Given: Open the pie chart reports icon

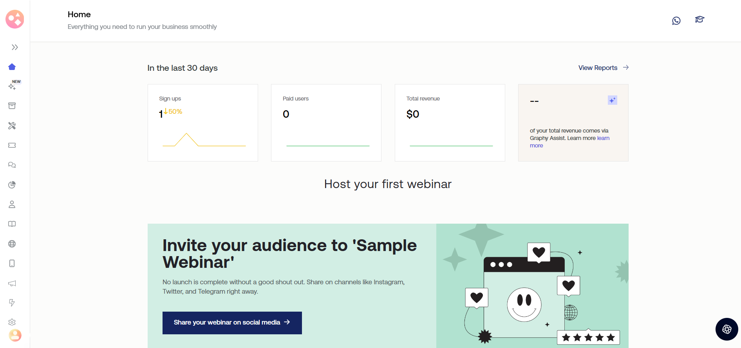Looking at the screenshot, I should click(12, 185).
